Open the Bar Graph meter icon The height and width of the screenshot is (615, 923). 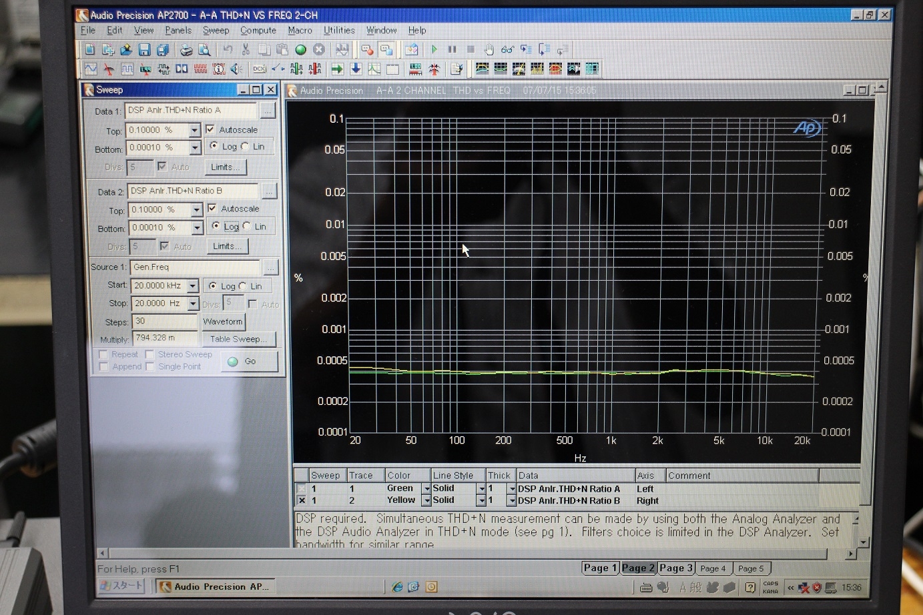click(x=415, y=69)
